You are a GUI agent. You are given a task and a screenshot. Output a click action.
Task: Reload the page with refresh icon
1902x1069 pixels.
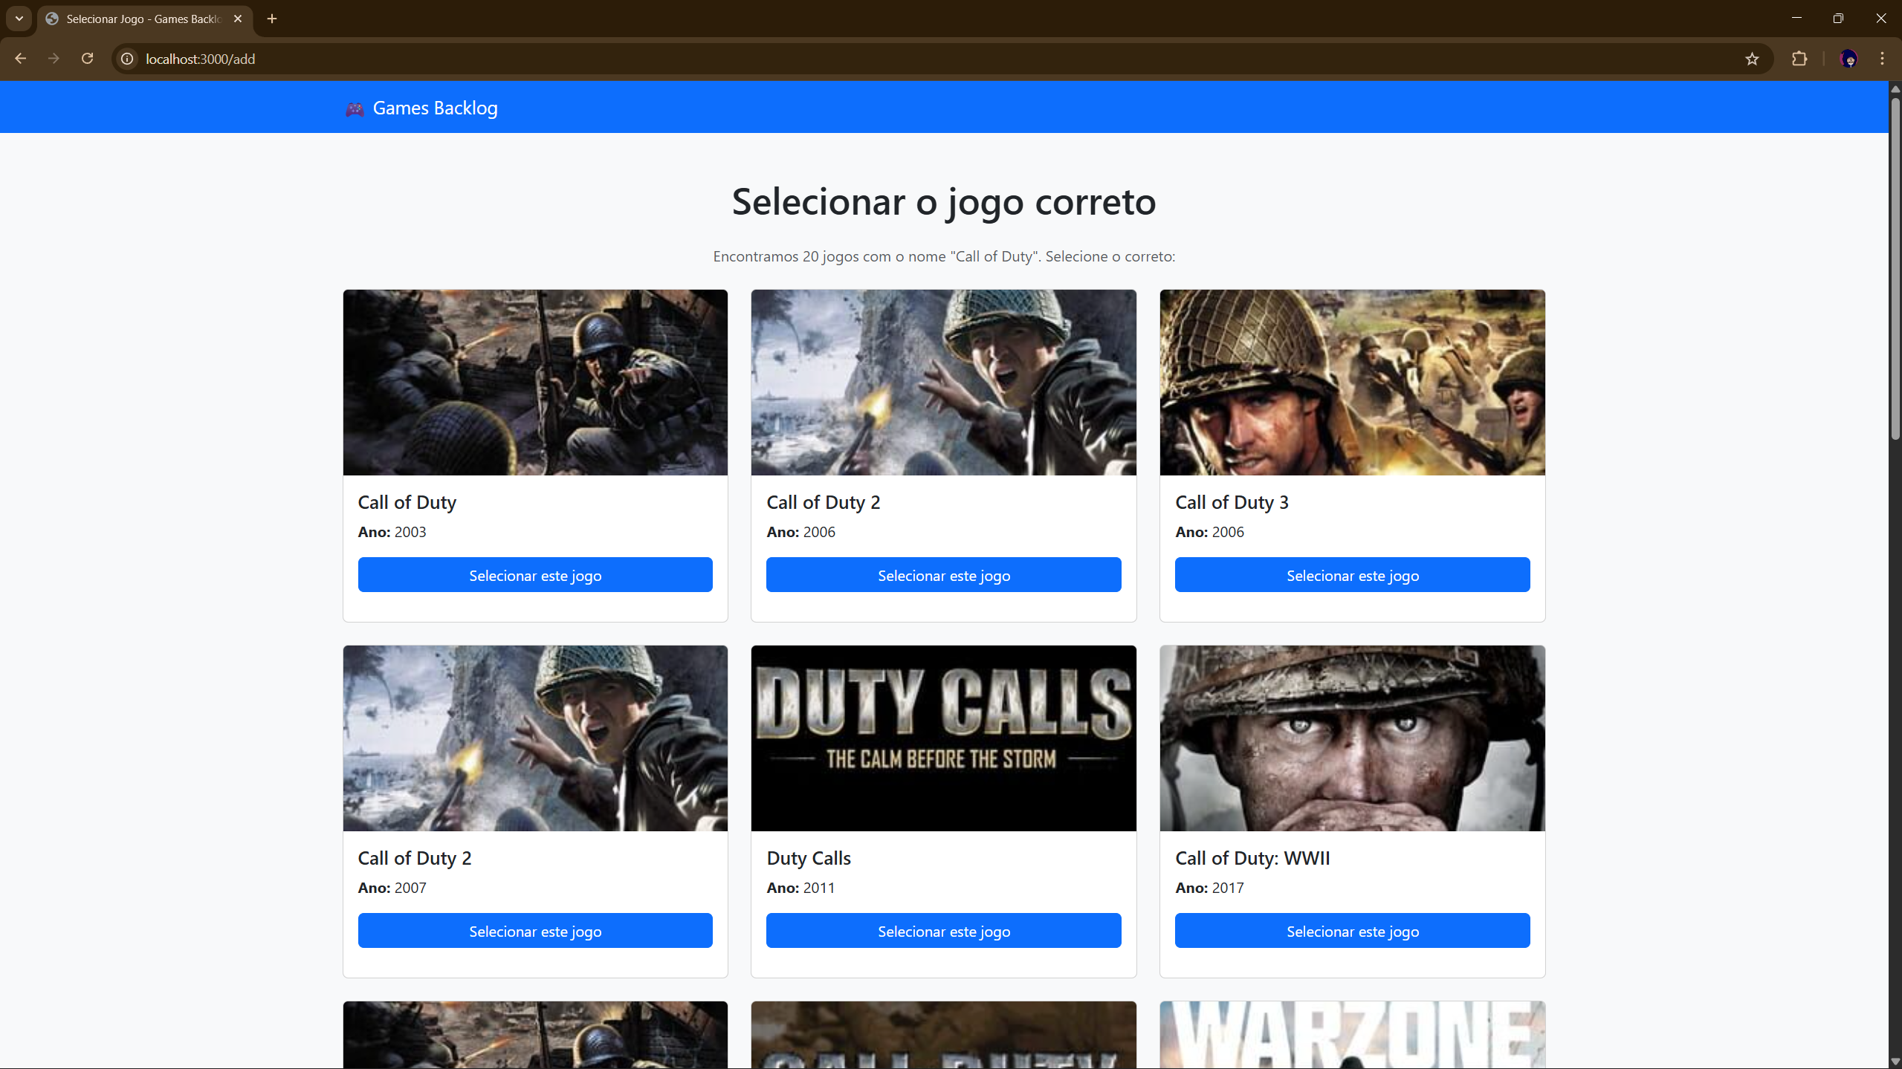(x=88, y=59)
